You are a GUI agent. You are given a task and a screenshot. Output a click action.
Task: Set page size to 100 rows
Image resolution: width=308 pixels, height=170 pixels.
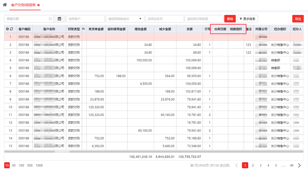pyautogui.click(x=22, y=165)
